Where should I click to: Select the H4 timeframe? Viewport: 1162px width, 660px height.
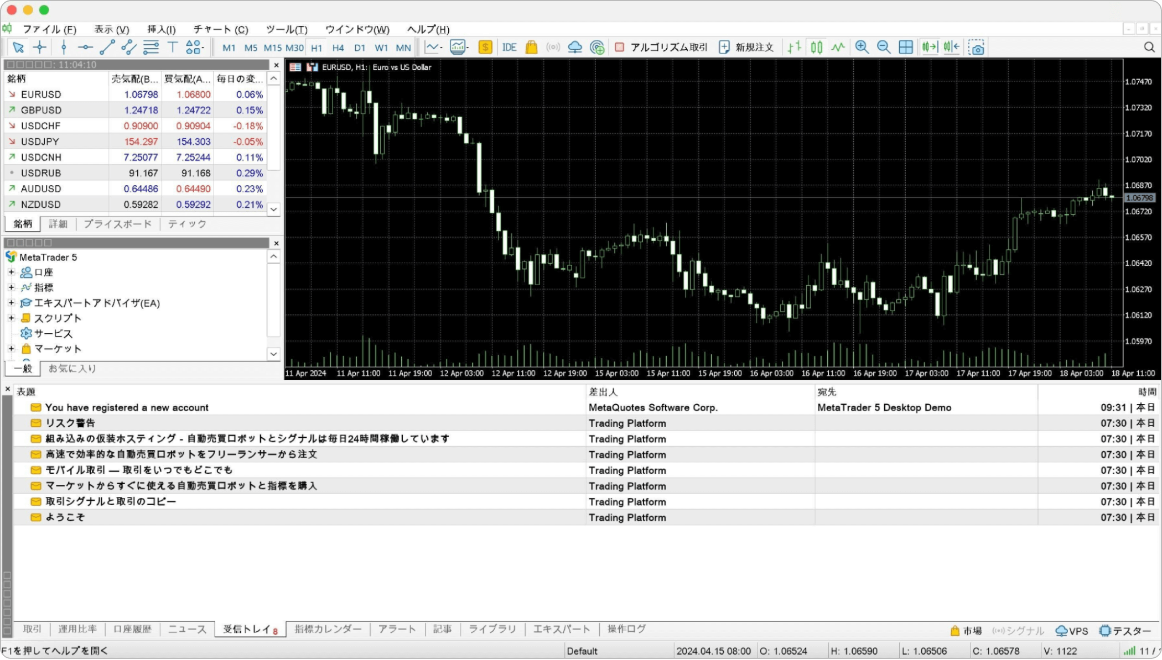(338, 48)
